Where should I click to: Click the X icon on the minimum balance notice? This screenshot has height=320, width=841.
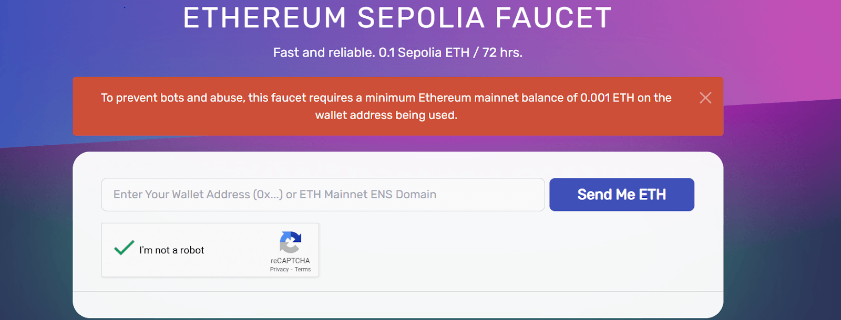705,98
